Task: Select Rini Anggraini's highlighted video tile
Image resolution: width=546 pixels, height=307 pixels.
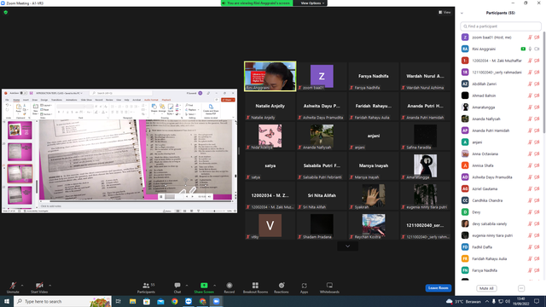Action: pos(270,77)
